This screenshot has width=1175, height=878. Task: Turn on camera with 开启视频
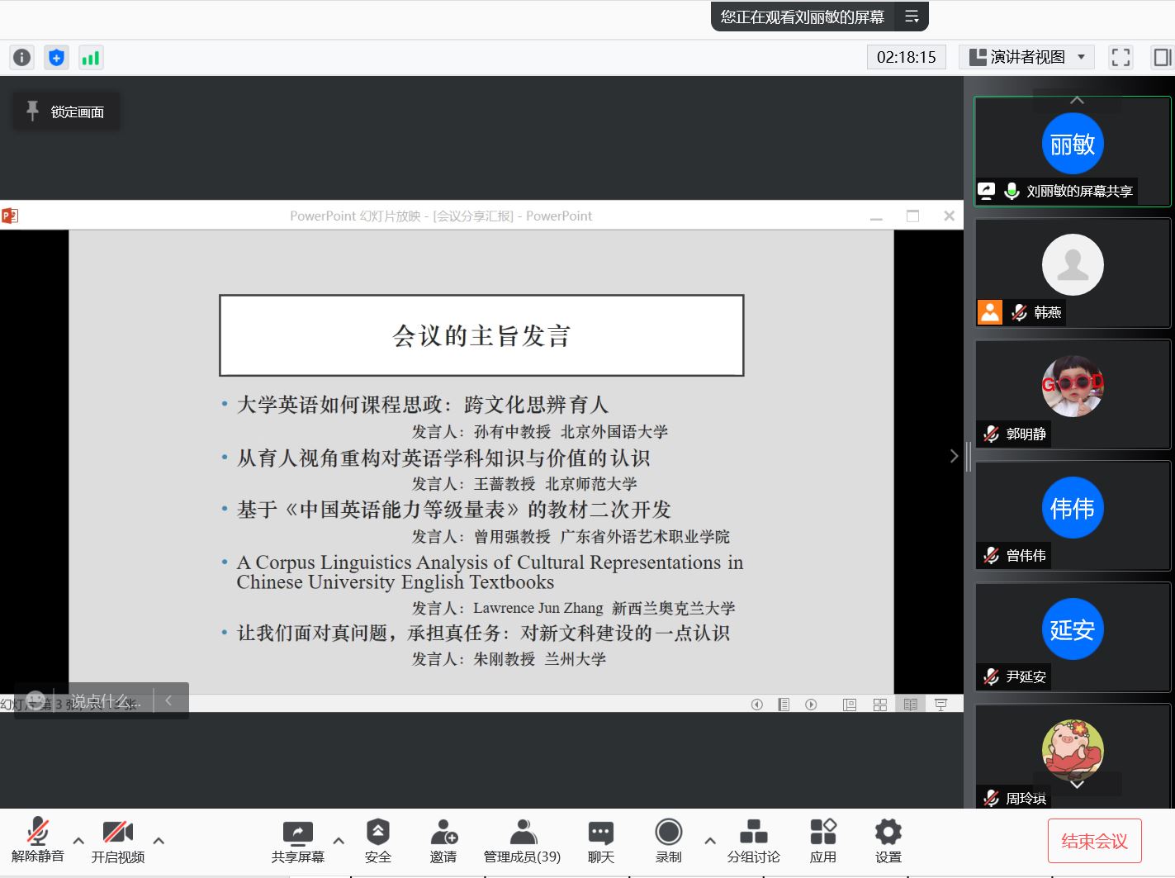click(118, 841)
